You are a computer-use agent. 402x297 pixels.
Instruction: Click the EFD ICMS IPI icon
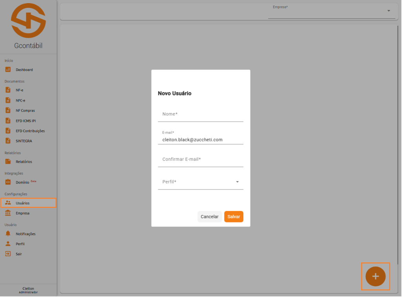pos(8,120)
